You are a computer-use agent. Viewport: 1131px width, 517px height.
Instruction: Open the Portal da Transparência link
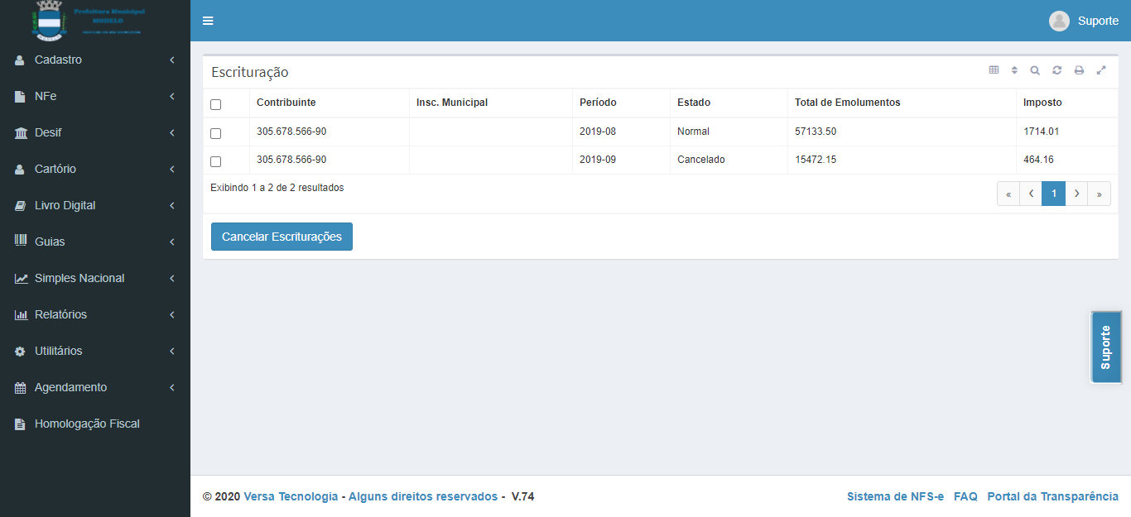pos(1052,496)
